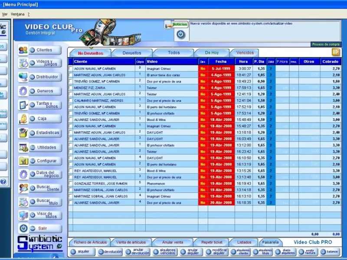Image resolution: width=347 pixels, height=260 pixels.
Task: Click the Simbiotic System logo
Action: (x=40, y=244)
